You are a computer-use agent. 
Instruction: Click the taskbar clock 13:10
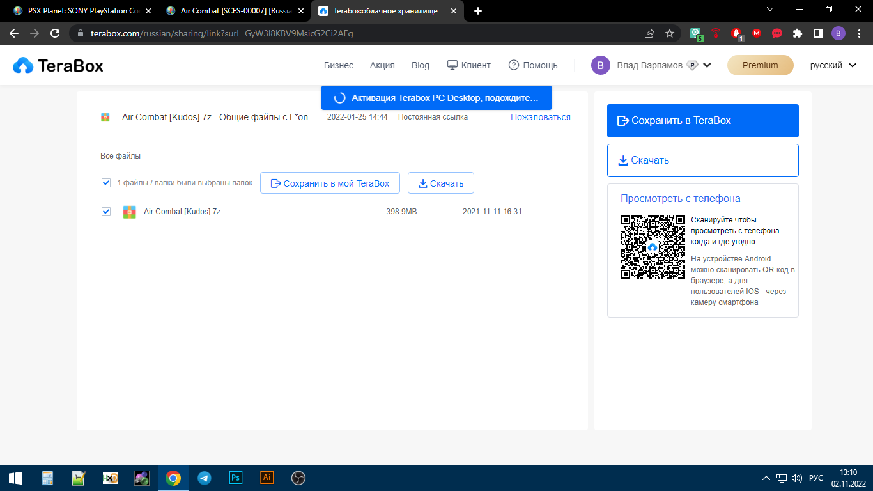click(848, 473)
